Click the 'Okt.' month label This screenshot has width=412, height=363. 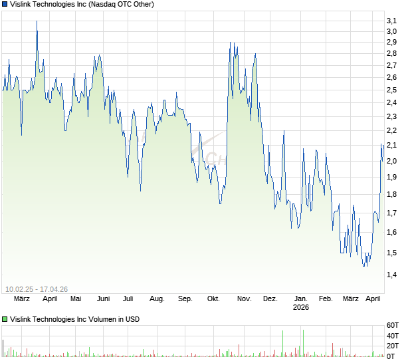tap(213, 299)
